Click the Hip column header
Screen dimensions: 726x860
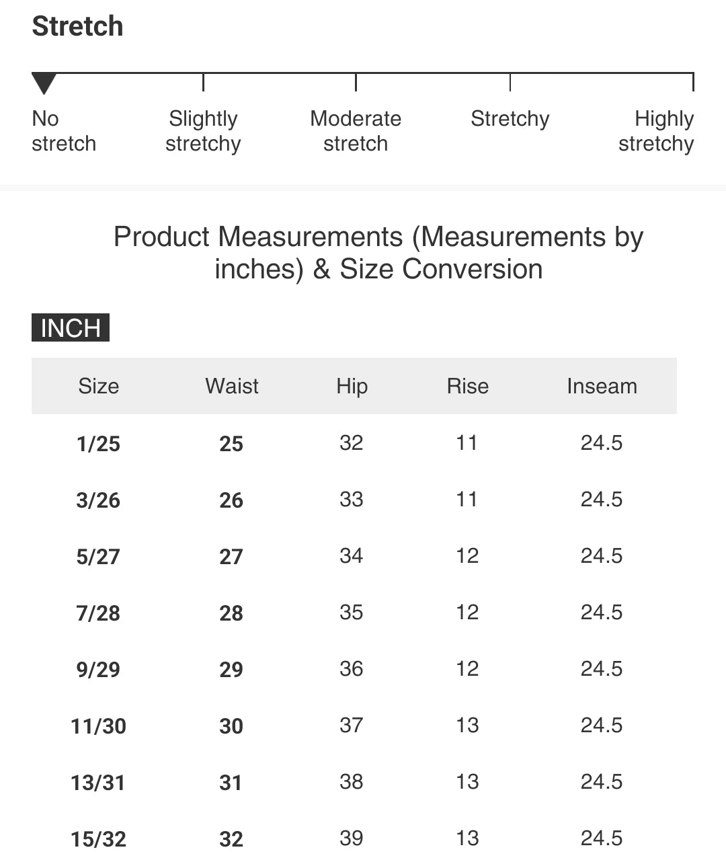[x=352, y=386]
